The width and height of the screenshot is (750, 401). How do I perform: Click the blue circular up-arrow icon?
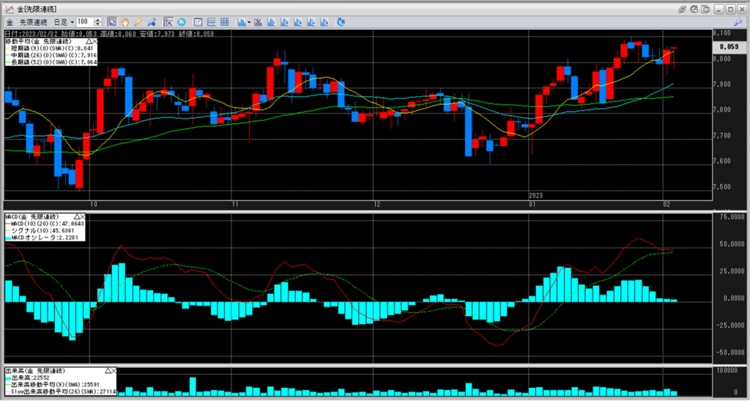click(181, 22)
